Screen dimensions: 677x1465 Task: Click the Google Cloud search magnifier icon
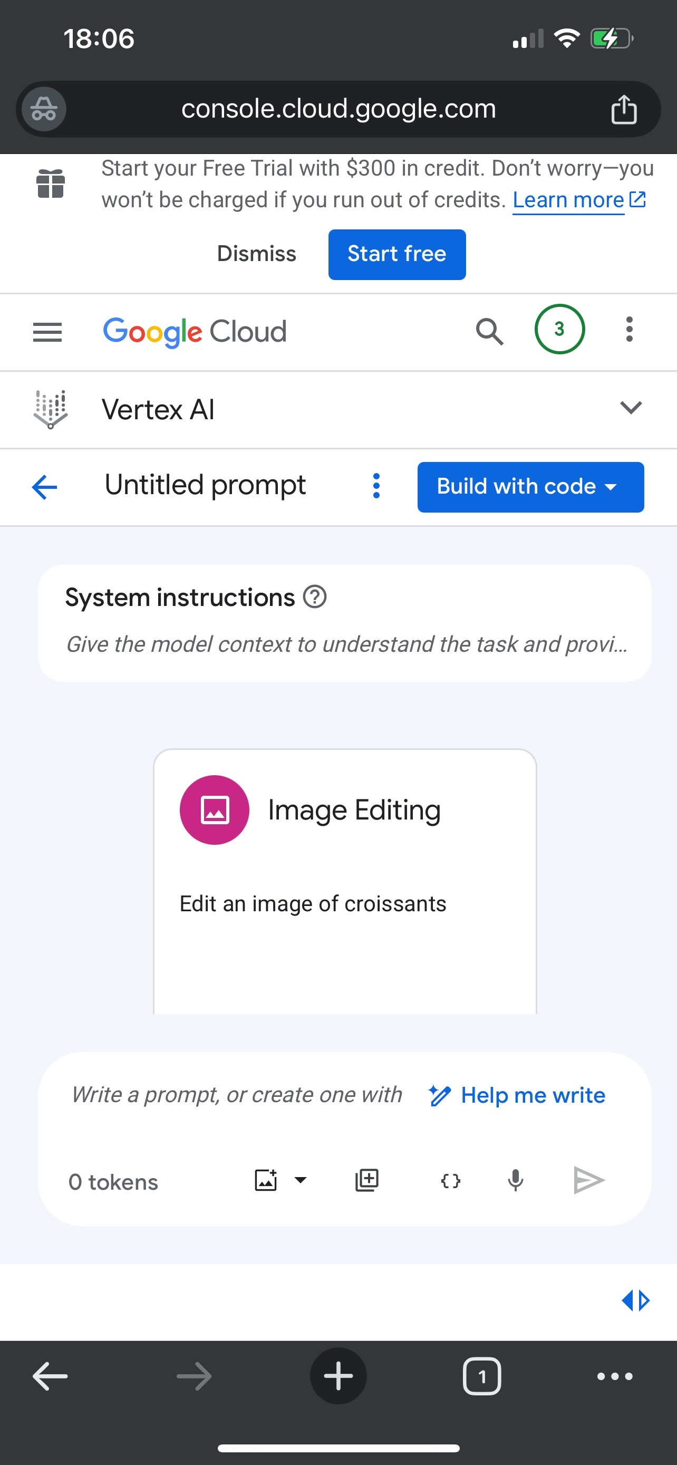click(489, 331)
